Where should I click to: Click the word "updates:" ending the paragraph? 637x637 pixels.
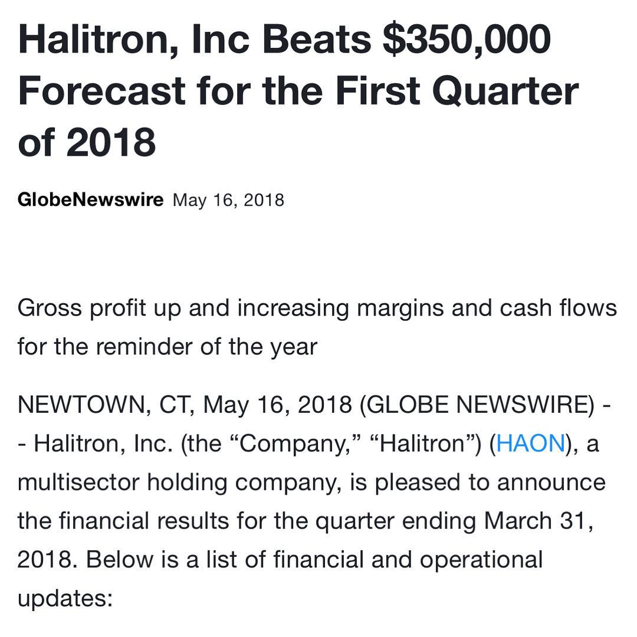click(x=65, y=599)
